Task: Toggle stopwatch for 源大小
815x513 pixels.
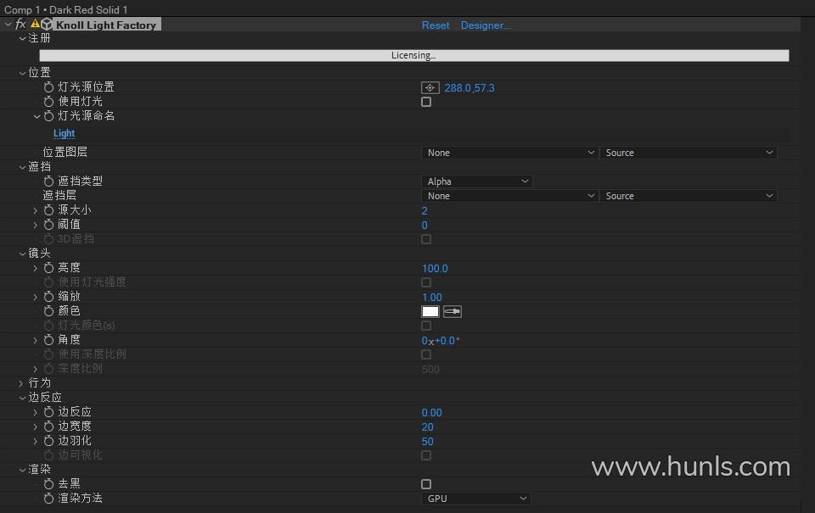Action: pos(49,210)
